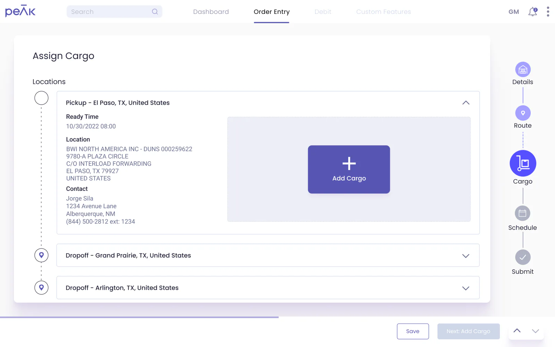Screen dimensions: 555x347
Task: Click the Route step label
Action: (x=523, y=125)
